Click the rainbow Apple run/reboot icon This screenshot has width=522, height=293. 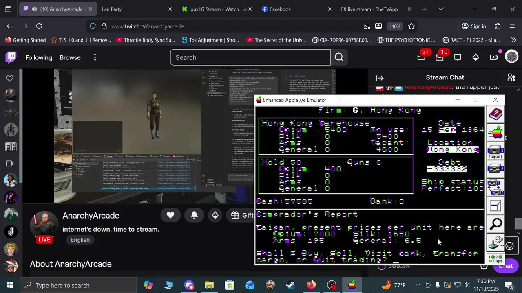coord(496,133)
